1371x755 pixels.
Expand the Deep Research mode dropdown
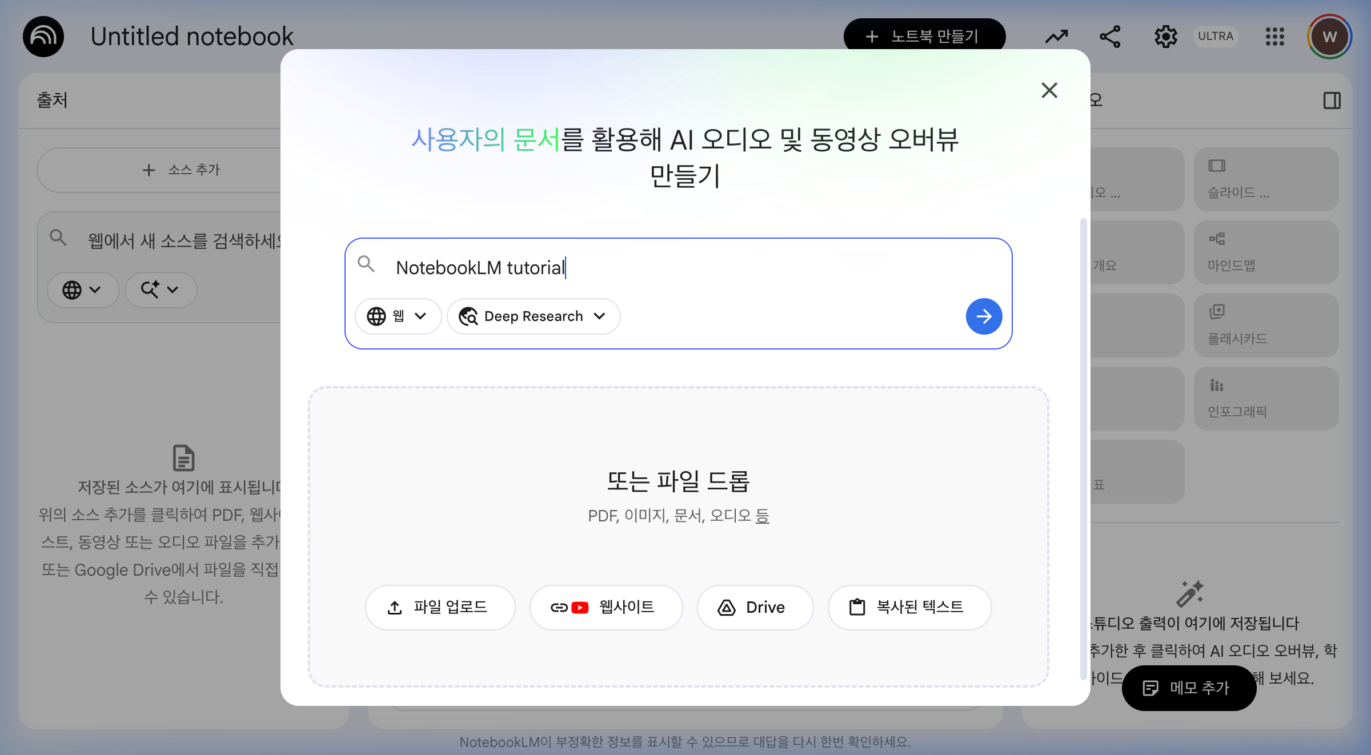click(534, 316)
